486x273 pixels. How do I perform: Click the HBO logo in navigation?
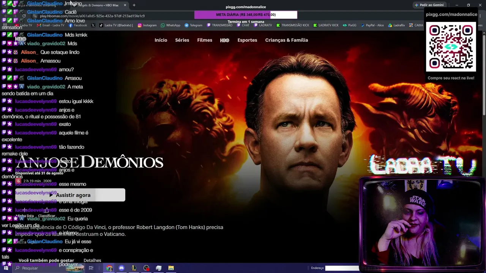224,40
